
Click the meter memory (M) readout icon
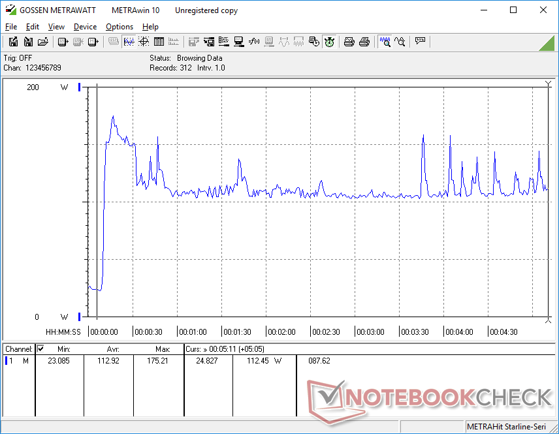coord(93,42)
